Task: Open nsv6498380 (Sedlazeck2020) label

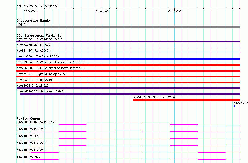Action: (x=38, y=56)
